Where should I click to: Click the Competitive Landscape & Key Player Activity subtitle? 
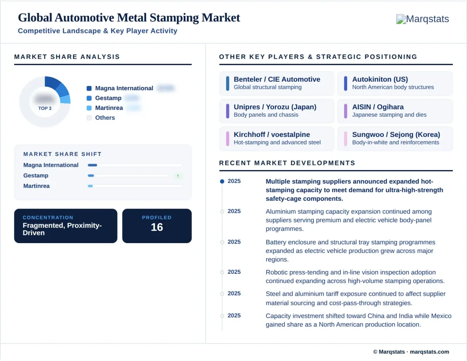(98, 31)
